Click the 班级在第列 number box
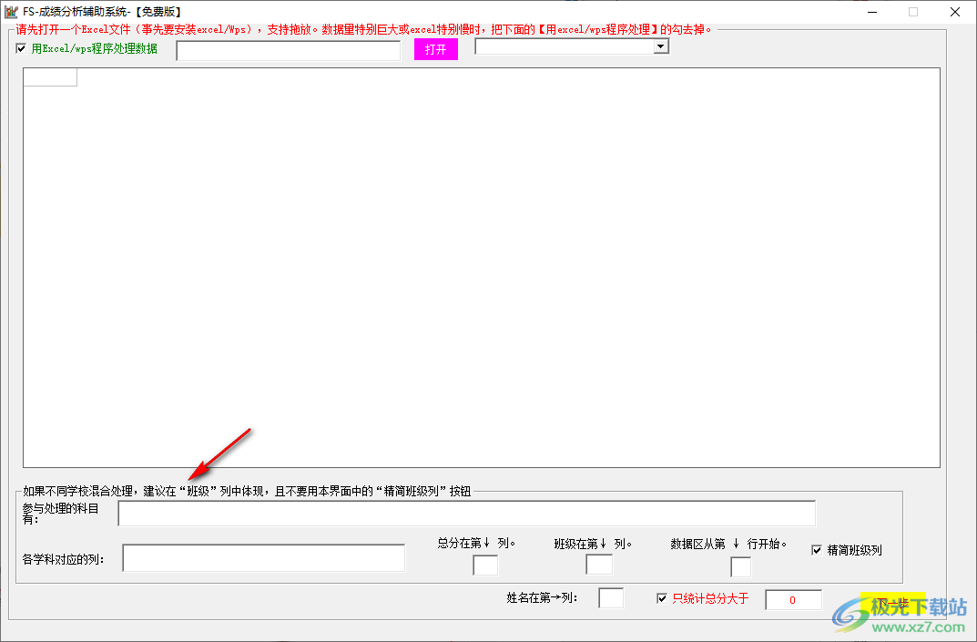The height and width of the screenshot is (642, 977). pyautogui.click(x=599, y=566)
